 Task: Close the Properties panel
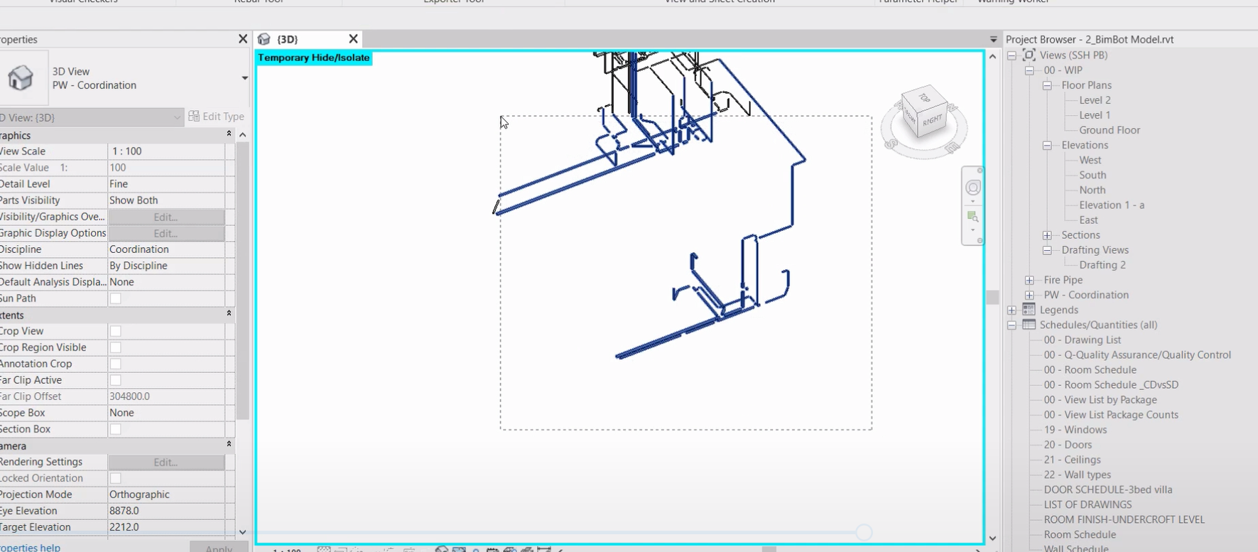(243, 39)
